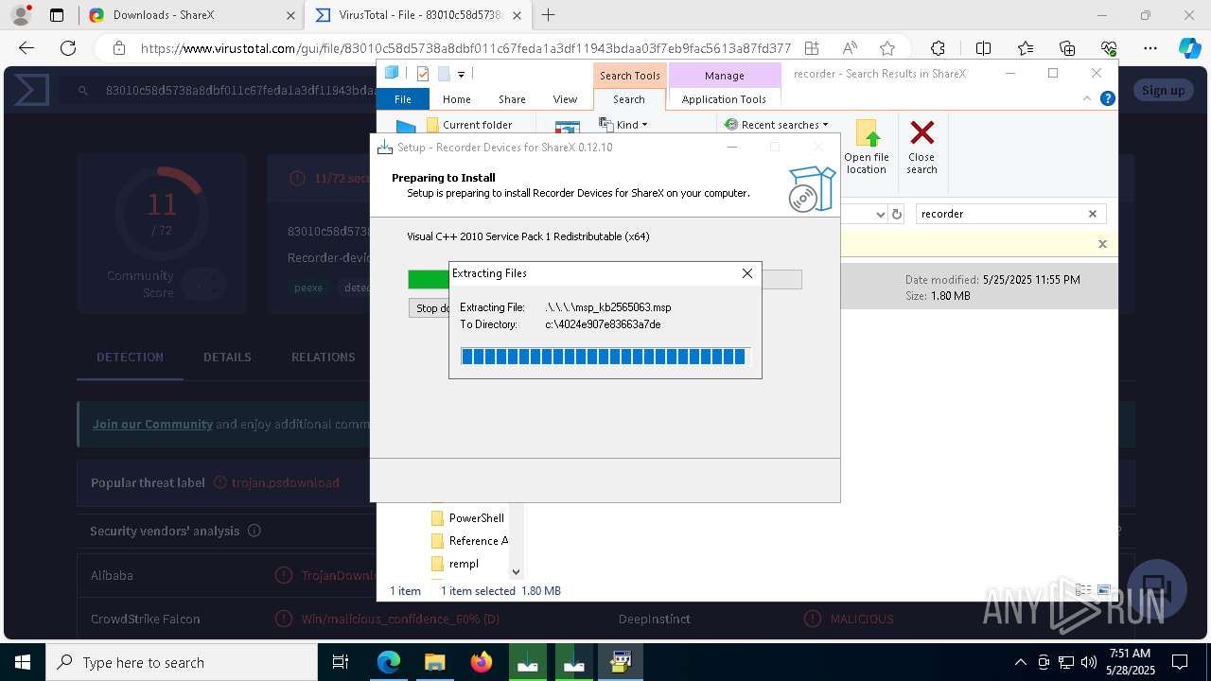Switch to the Share ribbon tab

pyautogui.click(x=512, y=99)
